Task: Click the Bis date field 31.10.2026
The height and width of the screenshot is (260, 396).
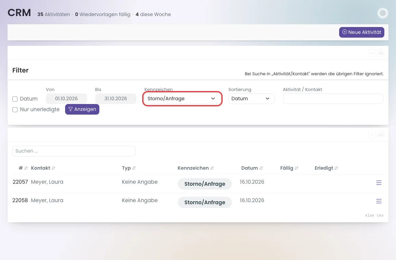Action: [x=116, y=99]
